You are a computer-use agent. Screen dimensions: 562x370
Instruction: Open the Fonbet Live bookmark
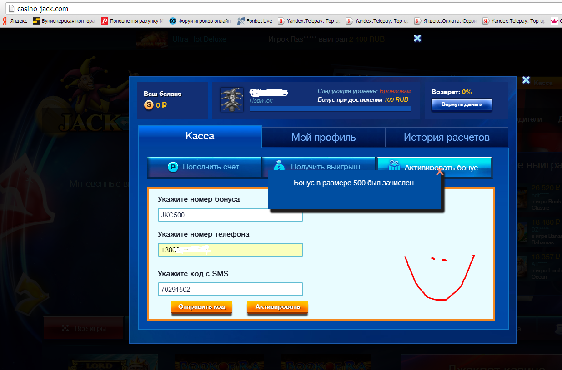click(x=255, y=21)
